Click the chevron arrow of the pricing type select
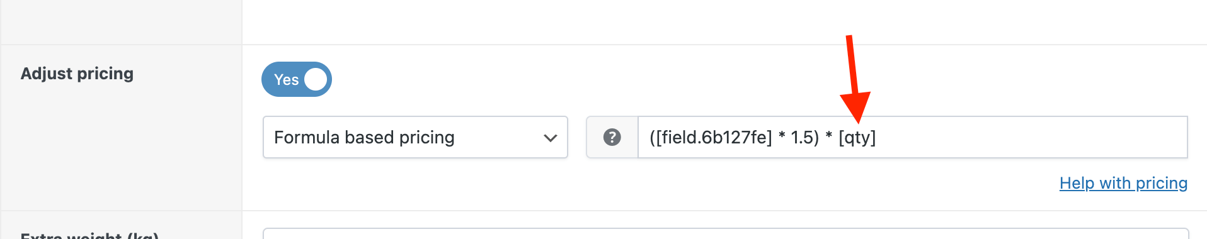 (x=551, y=138)
